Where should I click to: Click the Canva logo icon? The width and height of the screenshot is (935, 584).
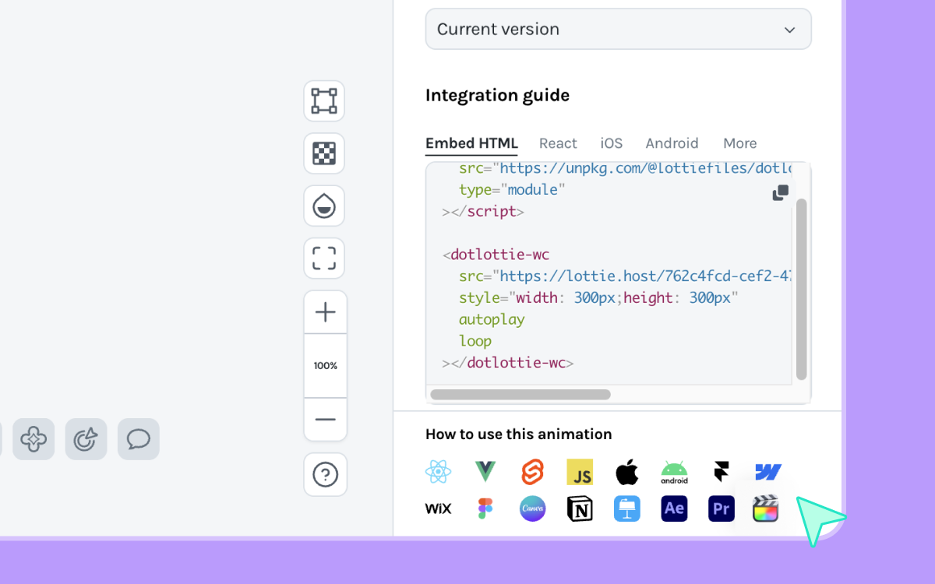pos(532,509)
